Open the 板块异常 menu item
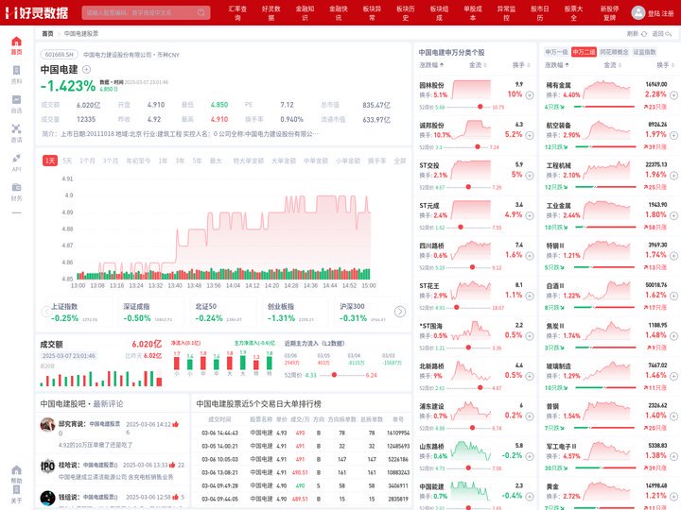This screenshot has width=681, height=510. [373, 13]
